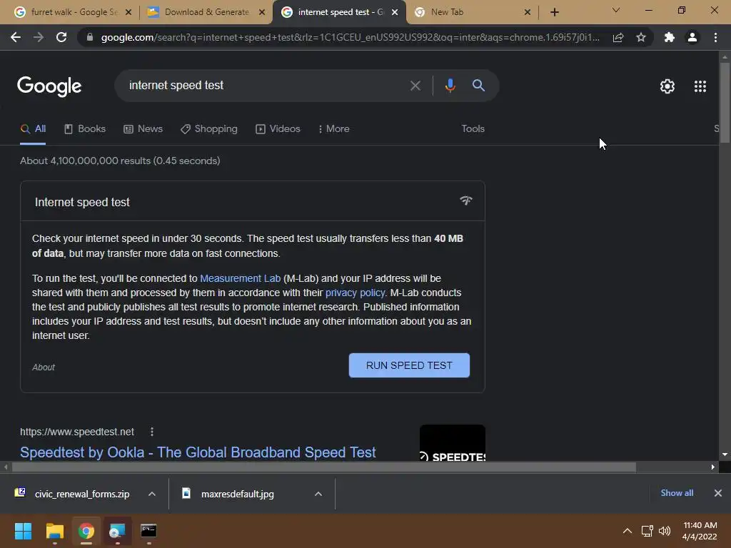Open network icon in system tray
The height and width of the screenshot is (548, 731).
(647, 531)
